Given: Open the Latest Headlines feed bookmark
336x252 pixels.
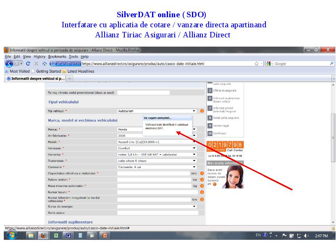Looking at the screenshot, I should click(78, 71).
